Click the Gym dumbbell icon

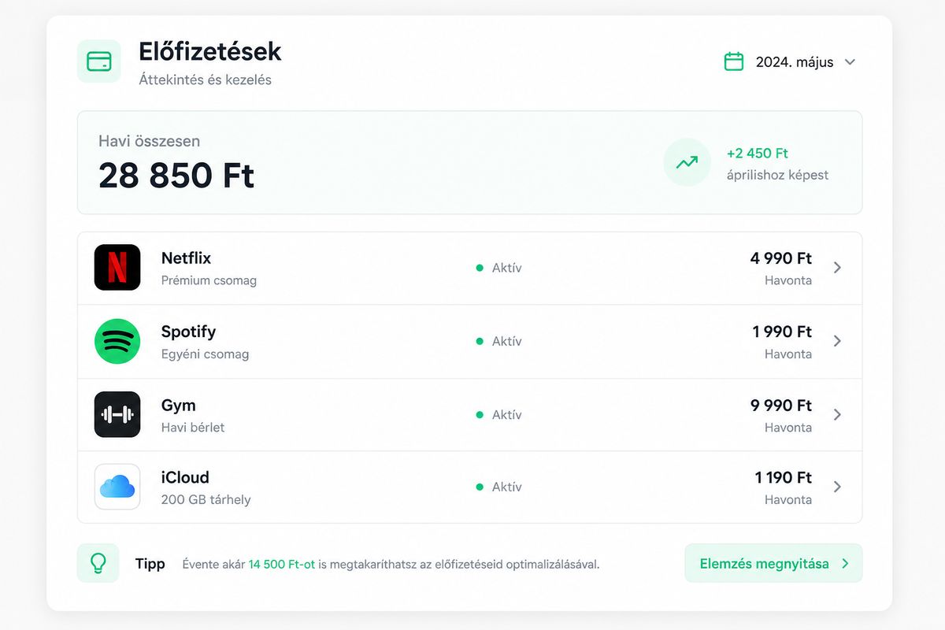(117, 414)
